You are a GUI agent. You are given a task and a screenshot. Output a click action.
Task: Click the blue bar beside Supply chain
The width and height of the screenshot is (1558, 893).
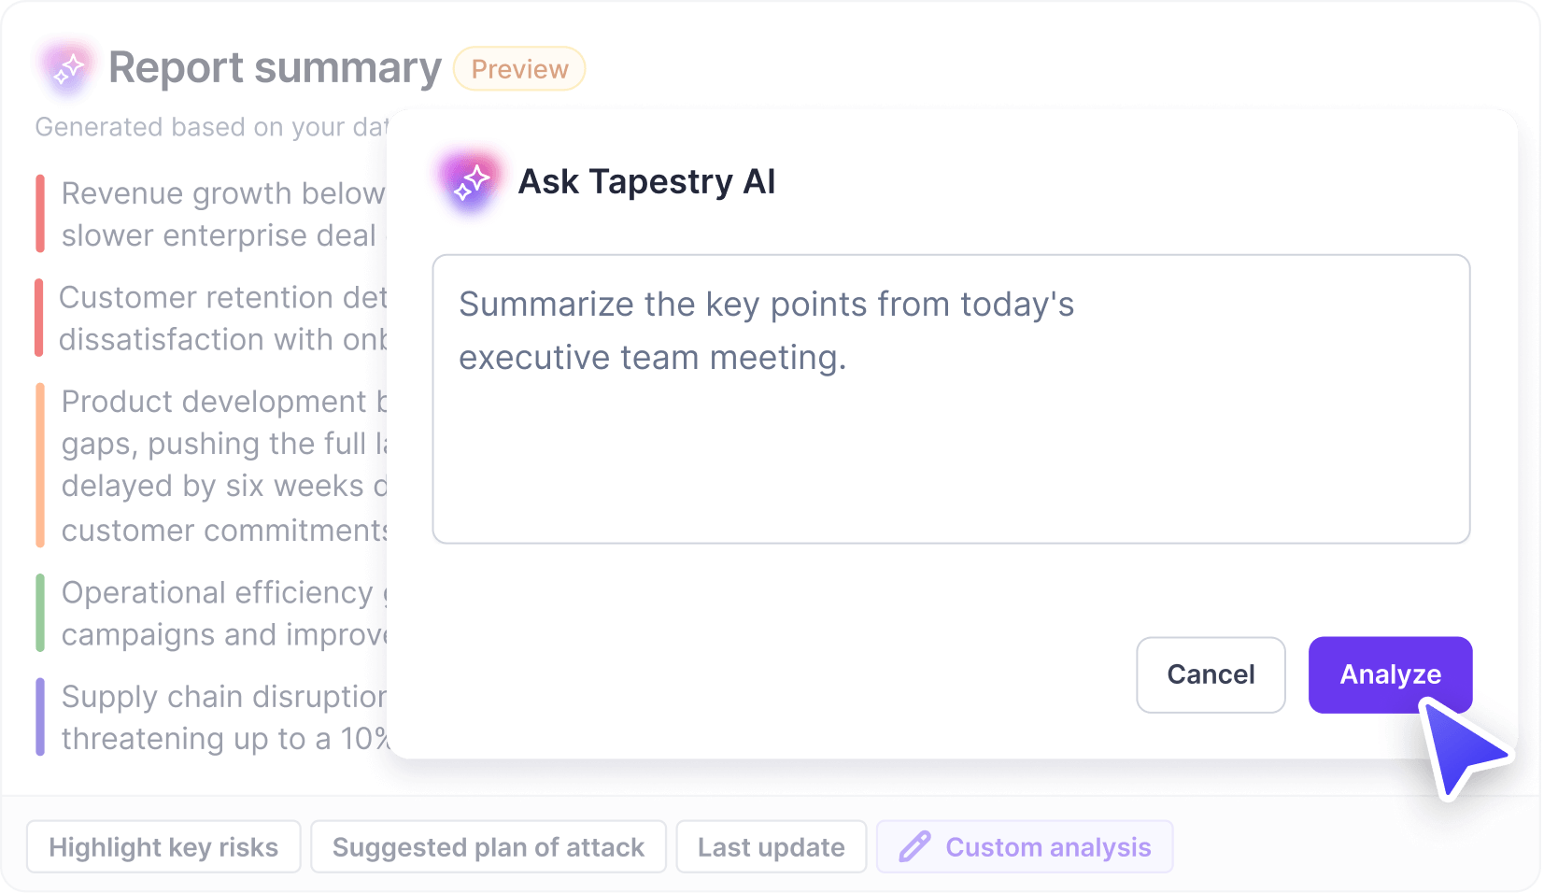click(40, 716)
